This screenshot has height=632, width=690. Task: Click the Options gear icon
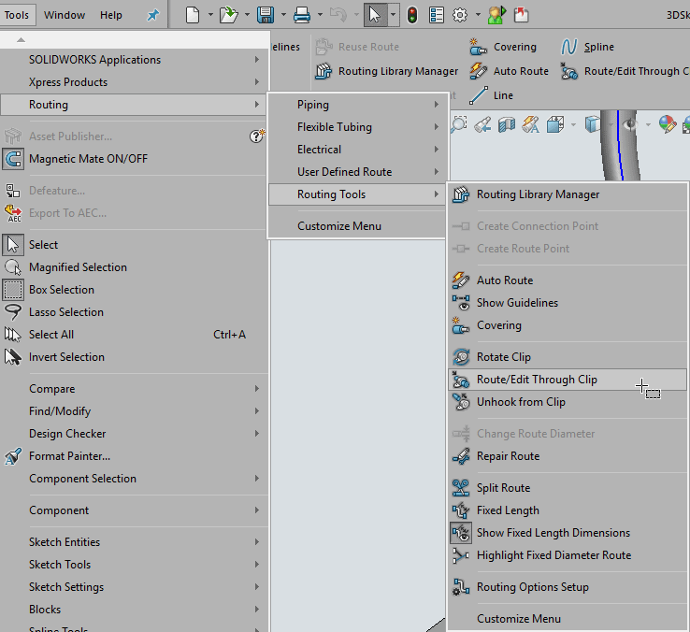pos(460,15)
